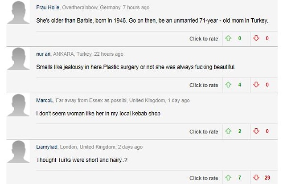Click MarcoL's avatar picture
The image size is (283, 184).
18,105
